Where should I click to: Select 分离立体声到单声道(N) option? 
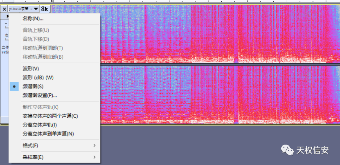pyautogui.click(x=48, y=134)
